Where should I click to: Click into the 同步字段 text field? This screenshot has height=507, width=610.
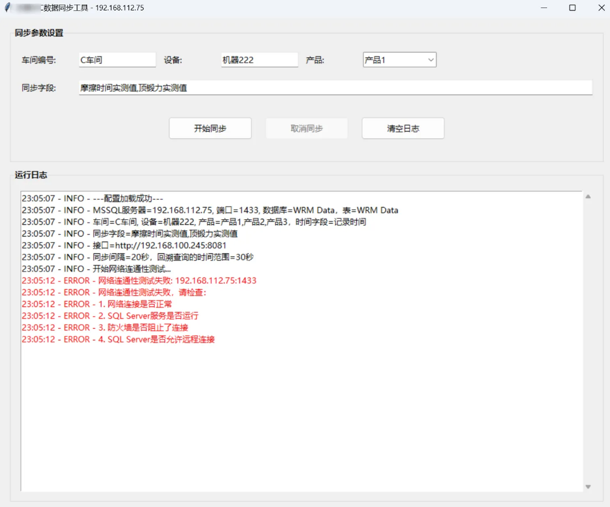[335, 88]
